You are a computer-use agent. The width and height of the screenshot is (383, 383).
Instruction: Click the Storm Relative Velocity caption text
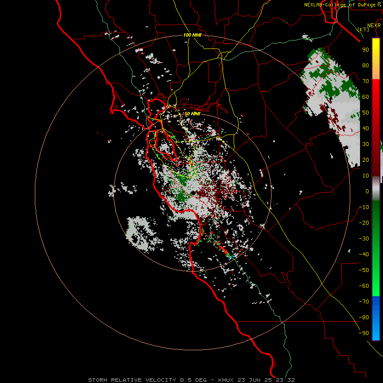[x=191, y=380]
